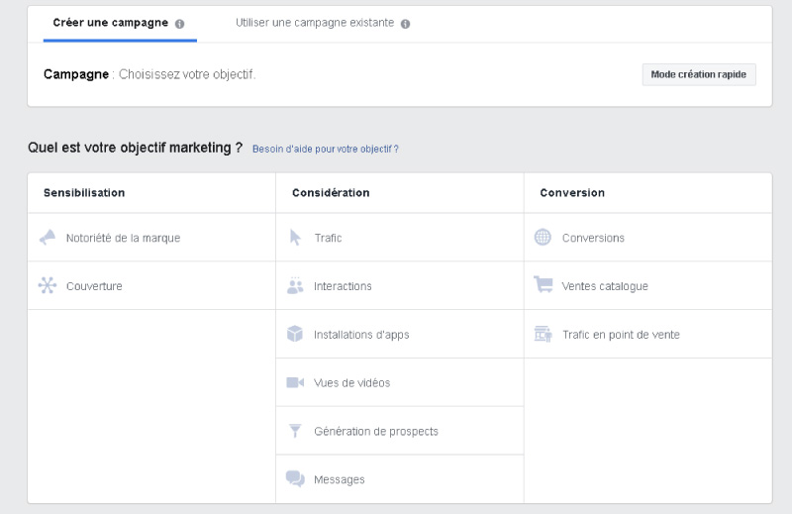Viewport: 792px width, 514px height.
Task: Open the Utiliser une campagne existante tab
Action: coord(315,23)
